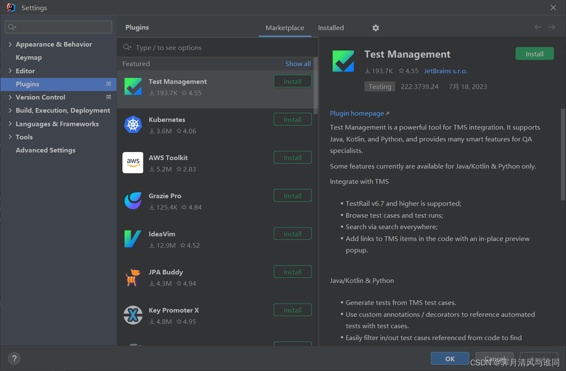Click the Grazie Pro plugin icon

pyautogui.click(x=133, y=201)
